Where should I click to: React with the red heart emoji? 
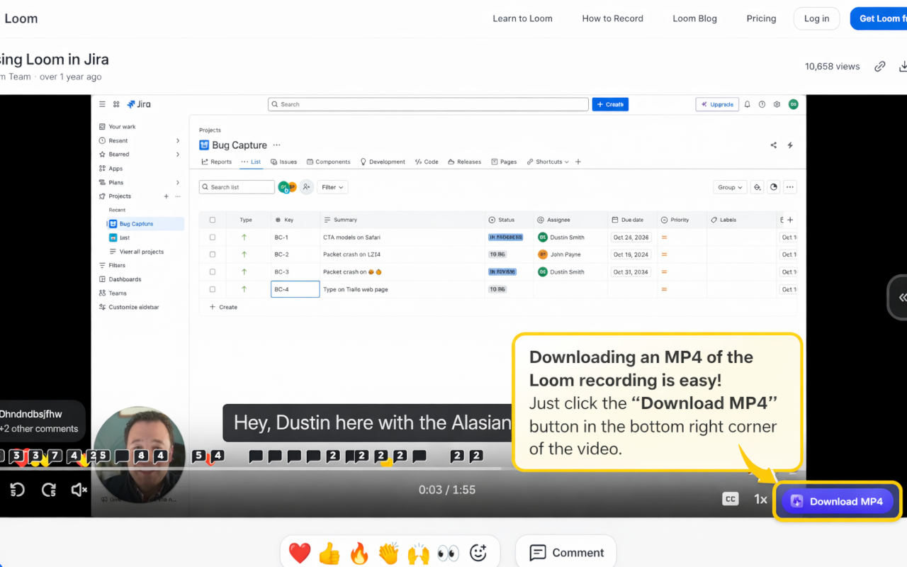[x=300, y=553]
